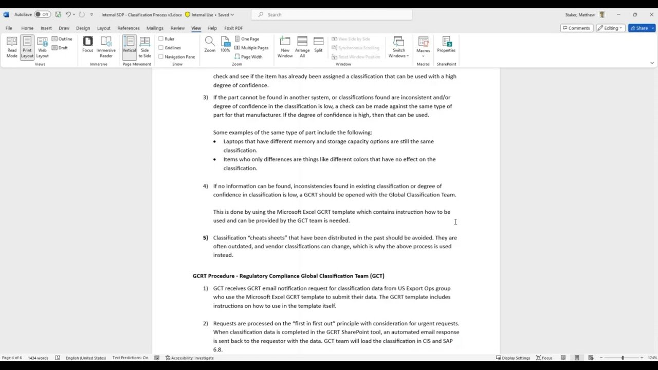This screenshot has height=370, width=658.
Task: Open Display Settings in status bar
Action: (513, 358)
